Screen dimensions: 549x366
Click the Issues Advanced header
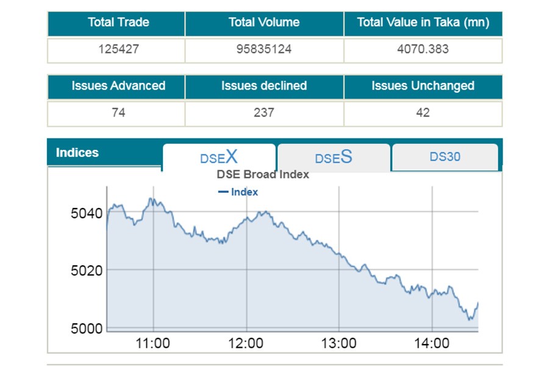(x=118, y=86)
